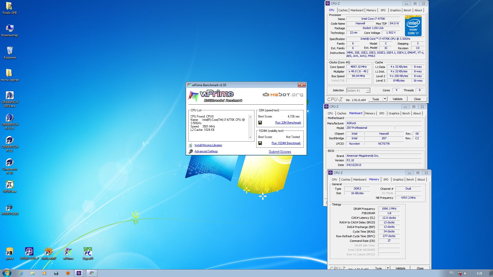493x277 pixels.
Task: Launch CINEBENCH R-15 shortcut
Action: [10, 144]
